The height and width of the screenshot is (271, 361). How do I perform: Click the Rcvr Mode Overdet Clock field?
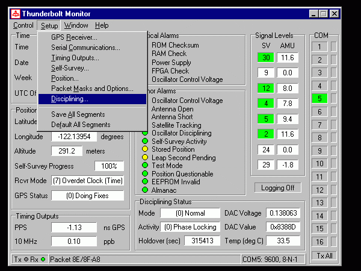(87, 181)
